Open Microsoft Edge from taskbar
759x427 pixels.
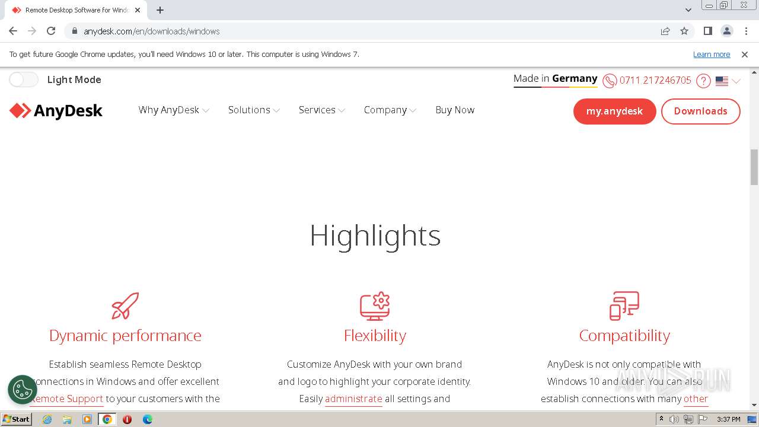[148, 419]
